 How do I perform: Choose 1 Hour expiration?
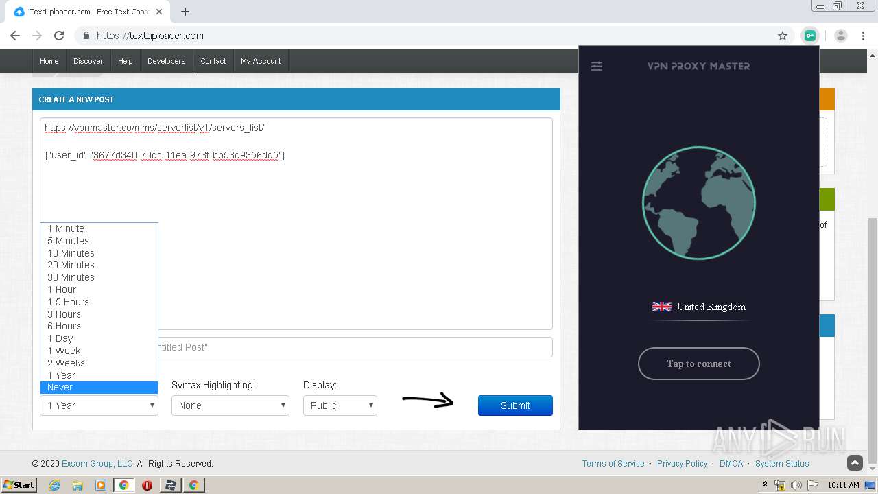tap(99, 290)
